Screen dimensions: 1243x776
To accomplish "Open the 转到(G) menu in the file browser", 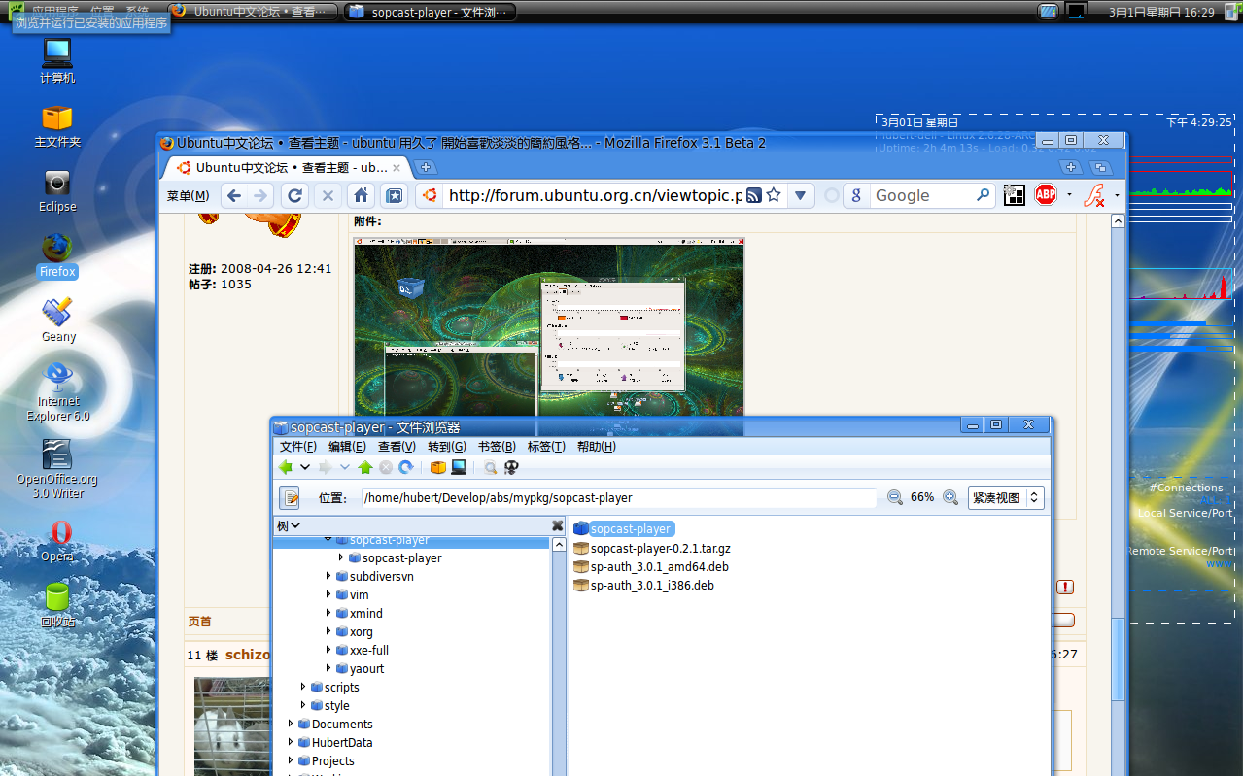I will 447,447.
